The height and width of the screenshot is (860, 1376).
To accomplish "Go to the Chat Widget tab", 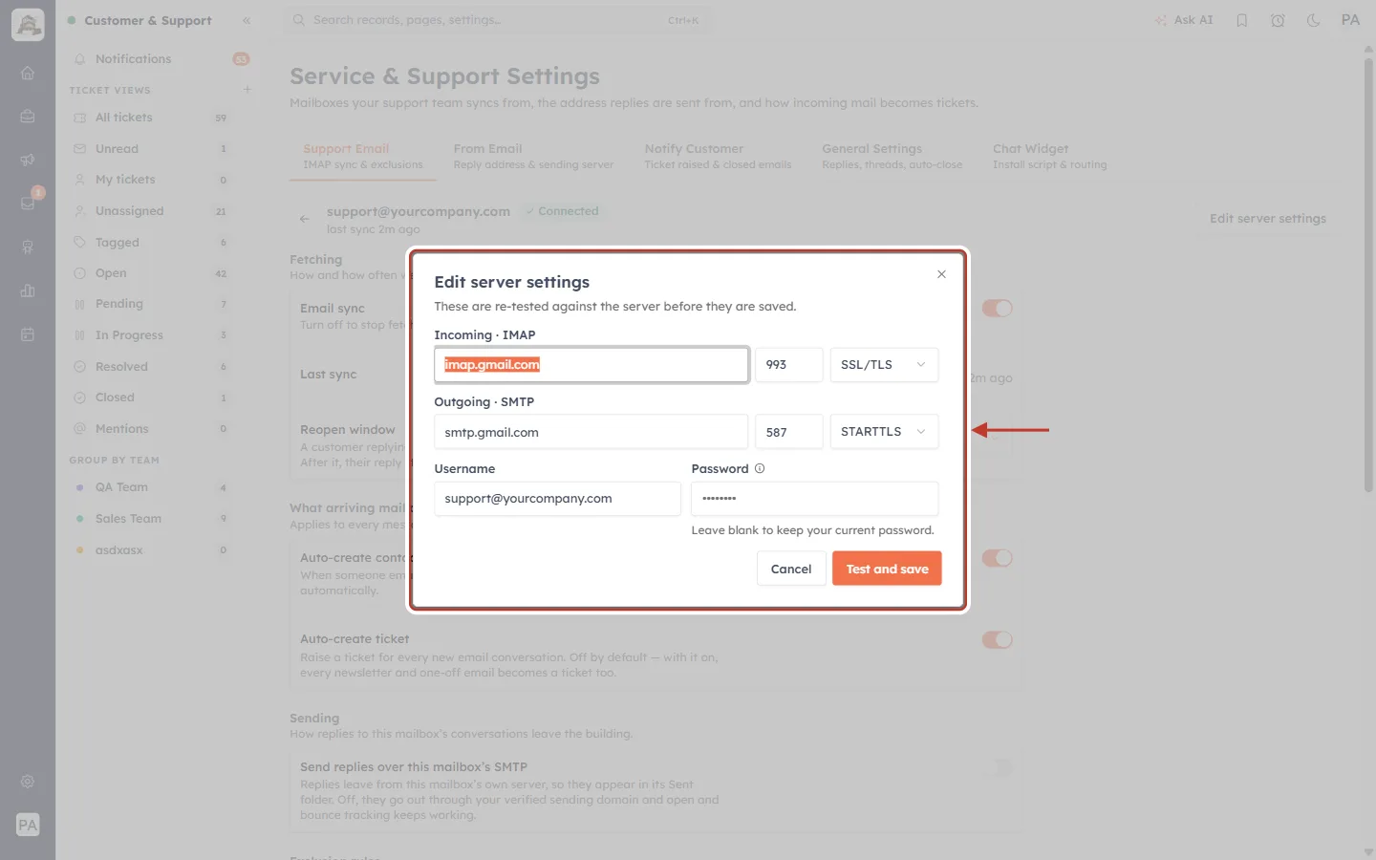I will (x=1049, y=157).
